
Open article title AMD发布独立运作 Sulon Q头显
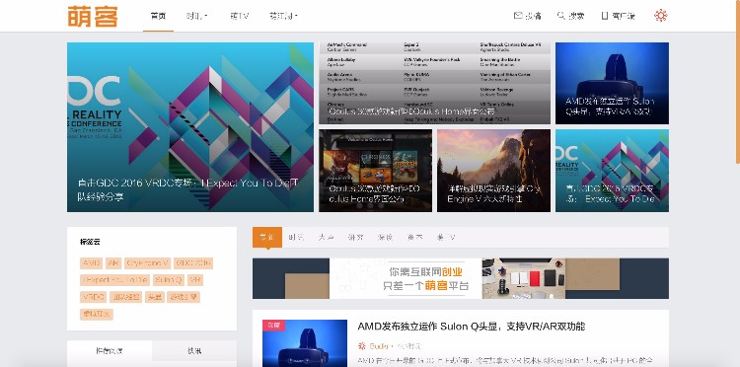tap(471, 327)
